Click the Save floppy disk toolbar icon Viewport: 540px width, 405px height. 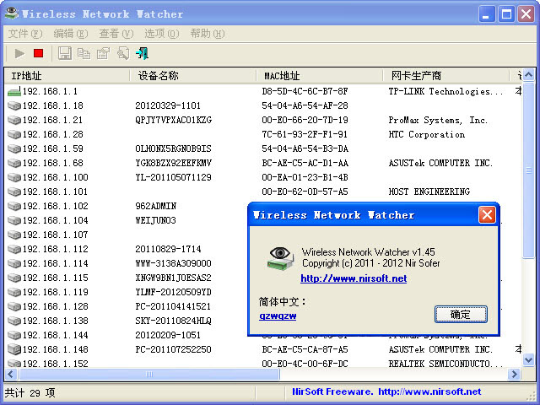(x=65, y=53)
